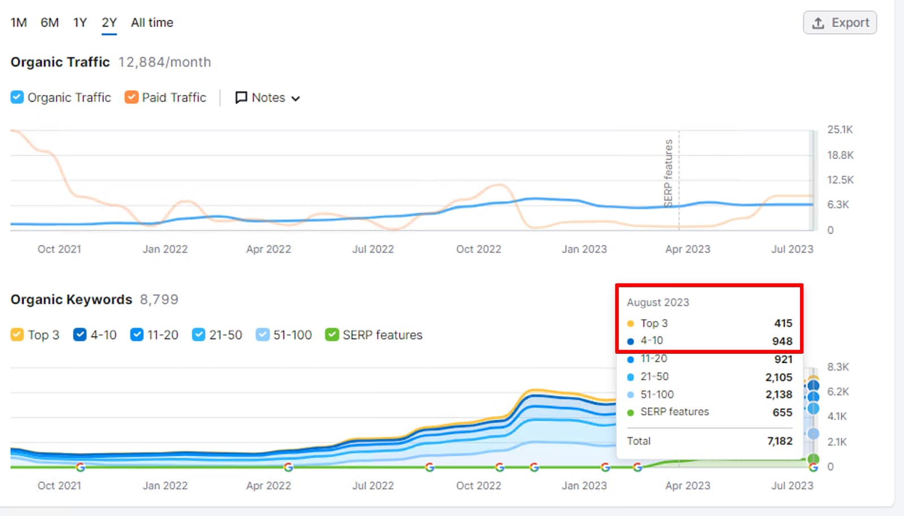Select the Google update marker near Oct 2021
This screenshot has width=904, height=516.
click(81, 467)
